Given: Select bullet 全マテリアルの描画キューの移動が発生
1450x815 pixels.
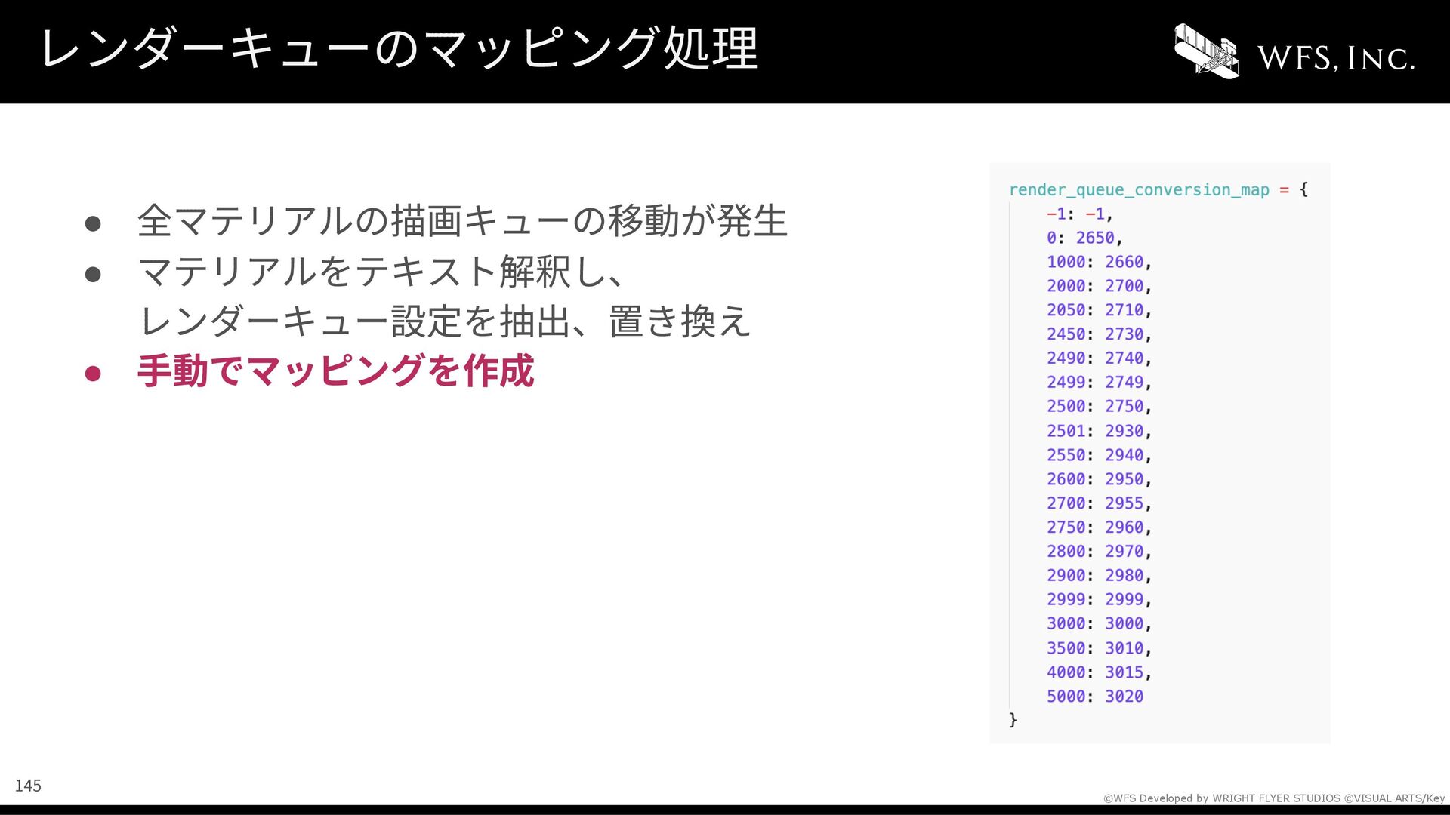Looking at the screenshot, I should pyautogui.click(x=462, y=221).
